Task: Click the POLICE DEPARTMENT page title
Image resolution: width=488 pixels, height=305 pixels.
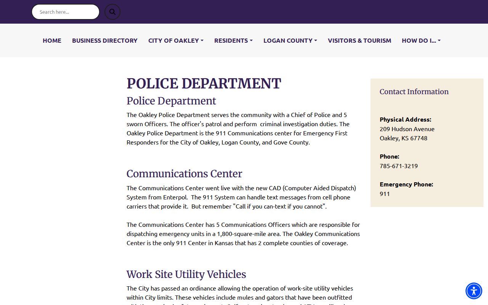Action: coord(204,83)
